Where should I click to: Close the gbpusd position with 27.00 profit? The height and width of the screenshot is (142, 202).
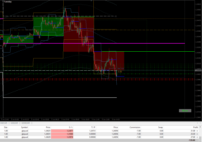pos(197,137)
